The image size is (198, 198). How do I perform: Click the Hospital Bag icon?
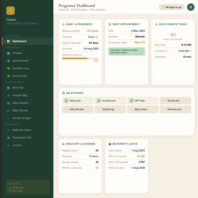click(8, 95)
